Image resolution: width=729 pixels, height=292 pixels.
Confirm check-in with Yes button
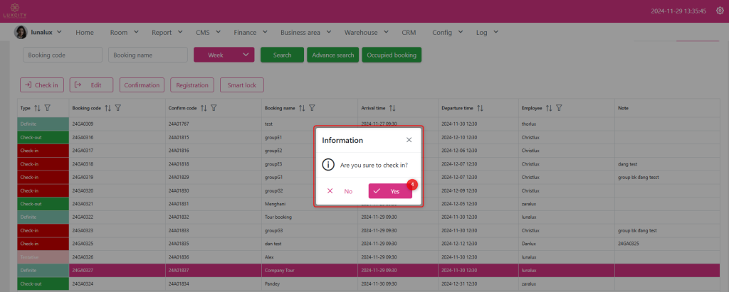tap(389, 191)
